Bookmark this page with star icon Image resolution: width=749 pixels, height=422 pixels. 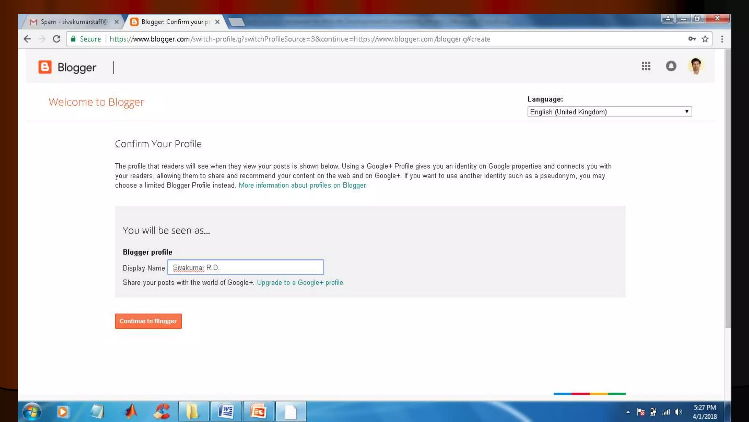click(705, 39)
